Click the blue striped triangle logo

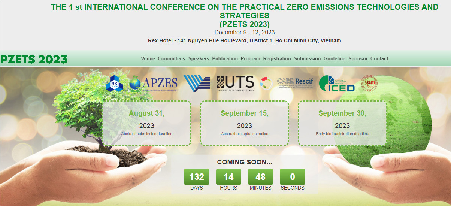pos(197,83)
